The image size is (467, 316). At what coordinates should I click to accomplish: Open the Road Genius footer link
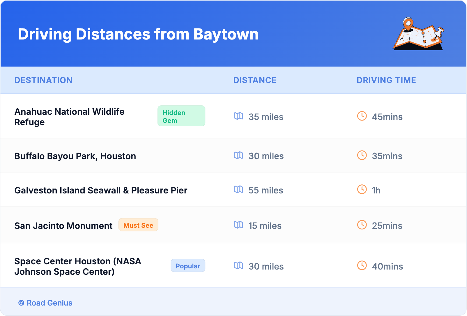point(46,303)
